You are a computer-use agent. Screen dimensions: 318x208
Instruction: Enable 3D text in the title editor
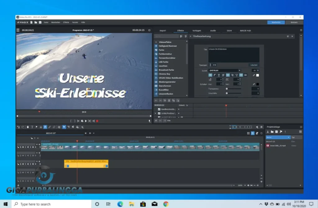click(x=245, y=75)
